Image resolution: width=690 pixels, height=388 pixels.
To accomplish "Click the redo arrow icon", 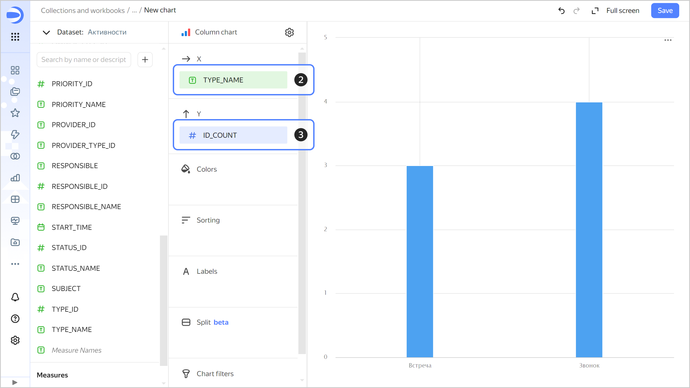I will click(x=576, y=11).
